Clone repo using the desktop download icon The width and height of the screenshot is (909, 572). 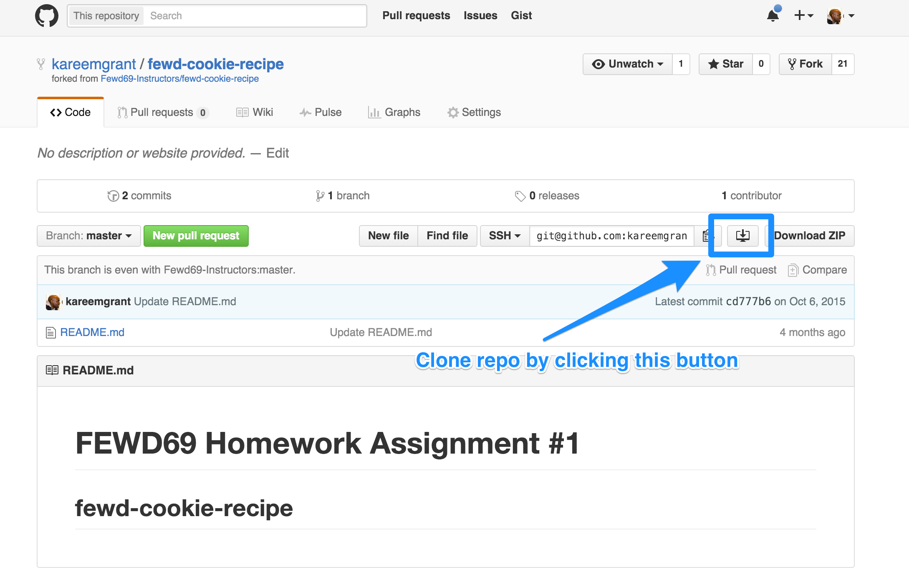(742, 236)
